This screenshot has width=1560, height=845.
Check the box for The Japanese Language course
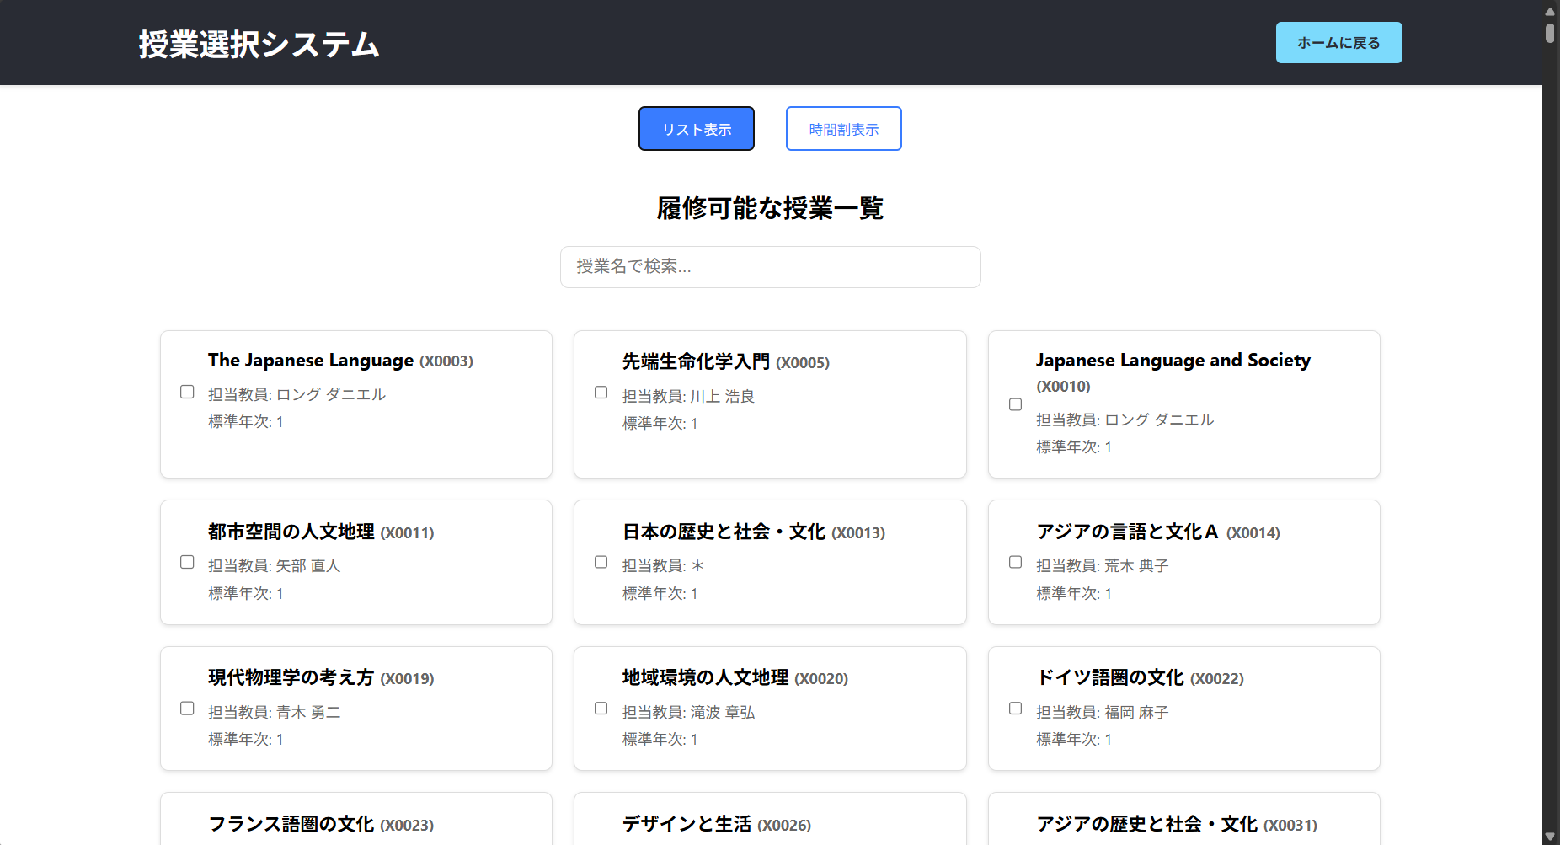pyautogui.click(x=187, y=392)
